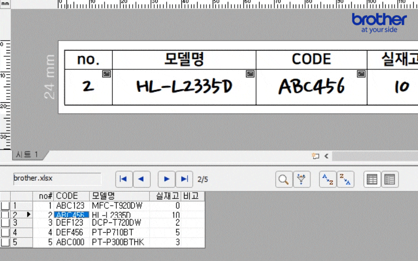Go to the previous database record
Screen dimensions: 418x261
(142, 179)
